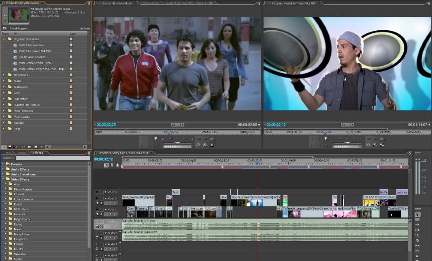Image resolution: width=432 pixels, height=261 pixels.
Task: Click the Source monitor current timecode
Action: (106, 125)
